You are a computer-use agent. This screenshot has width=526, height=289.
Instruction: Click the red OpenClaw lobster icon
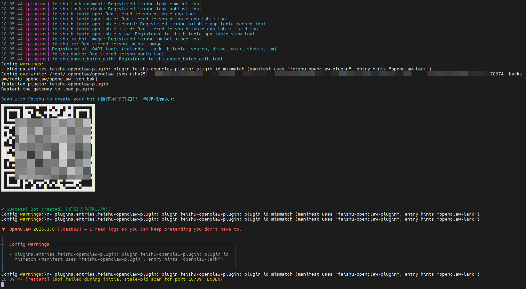[x=3, y=229]
